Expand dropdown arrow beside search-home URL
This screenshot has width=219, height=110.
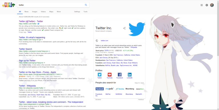pyautogui.click(x=49, y=51)
